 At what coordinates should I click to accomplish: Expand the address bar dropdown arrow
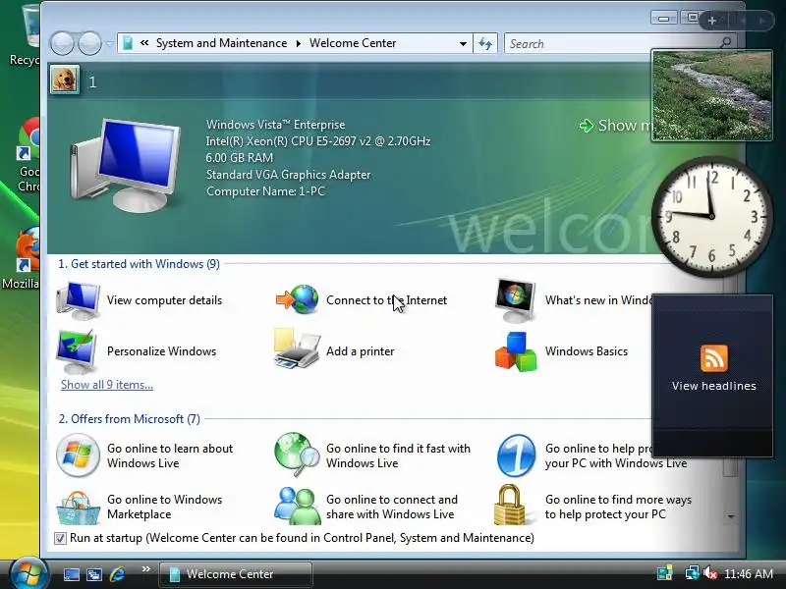pyautogui.click(x=463, y=43)
